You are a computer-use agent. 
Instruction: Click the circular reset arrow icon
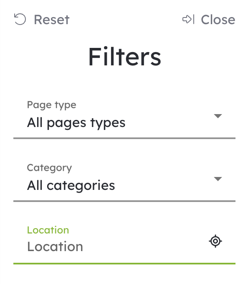tap(20, 19)
